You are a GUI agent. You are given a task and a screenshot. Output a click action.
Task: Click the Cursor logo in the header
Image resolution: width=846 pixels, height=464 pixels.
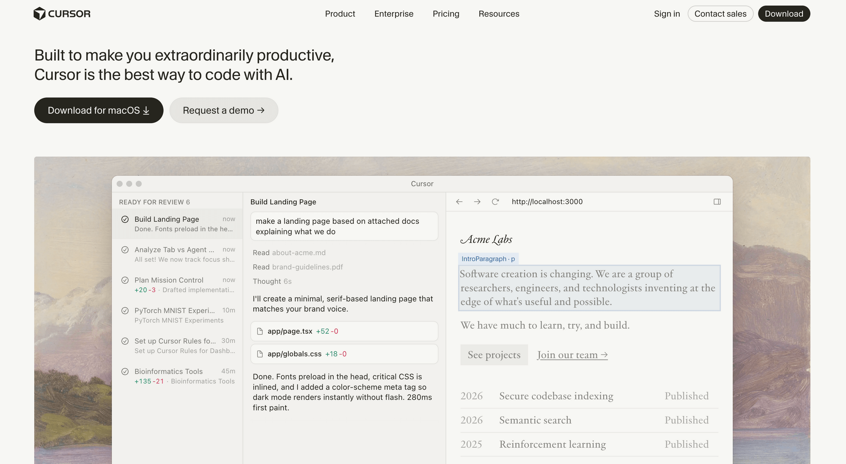tap(62, 13)
